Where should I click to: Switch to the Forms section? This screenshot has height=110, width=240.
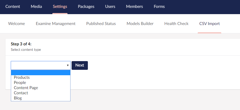click(159, 7)
